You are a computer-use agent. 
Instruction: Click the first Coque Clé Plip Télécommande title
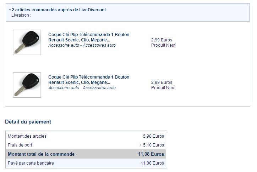coord(89,35)
